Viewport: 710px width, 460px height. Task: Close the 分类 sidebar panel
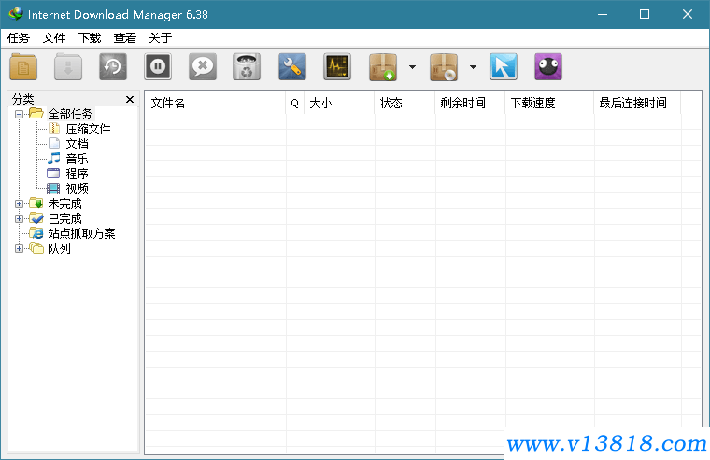pos(130,99)
